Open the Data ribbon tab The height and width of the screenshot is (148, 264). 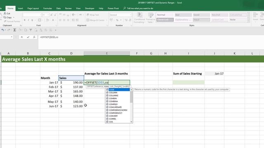click(59, 8)
